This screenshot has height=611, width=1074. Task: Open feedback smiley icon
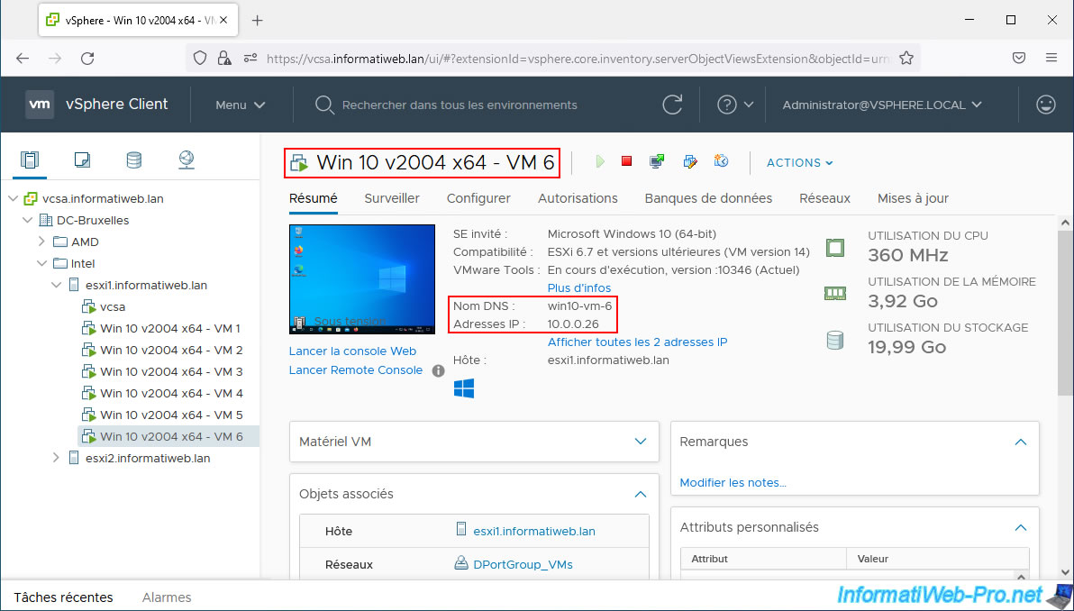click(1045, 105)
